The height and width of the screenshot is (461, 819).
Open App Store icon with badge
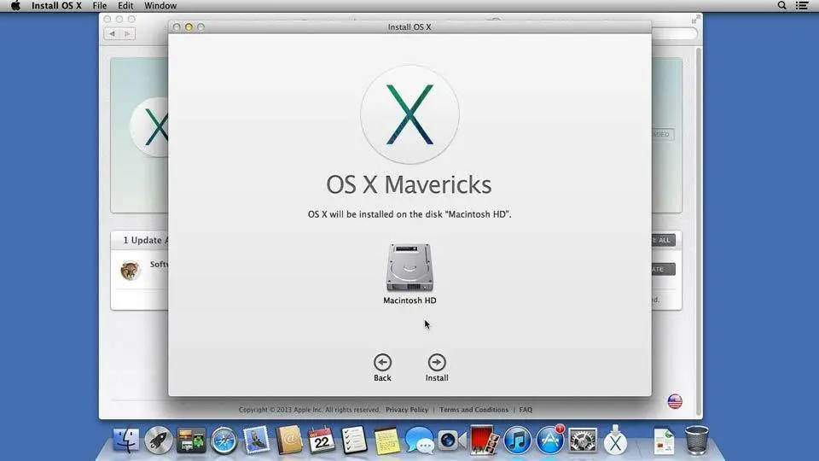pyautogui.click(x=550, y=441)
